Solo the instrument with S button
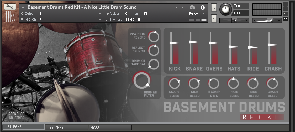This screenshot has width=295, height=132. [x=214, y=8]
